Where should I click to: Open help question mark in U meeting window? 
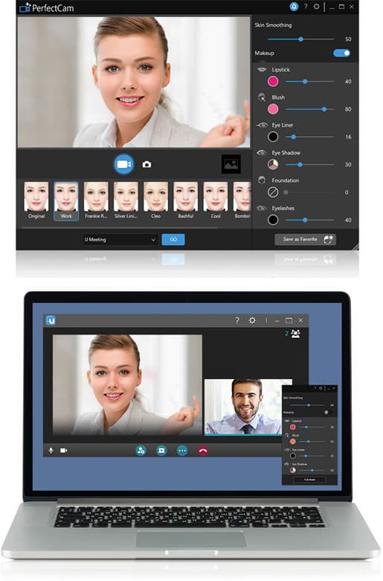click(x=237, y=320)
